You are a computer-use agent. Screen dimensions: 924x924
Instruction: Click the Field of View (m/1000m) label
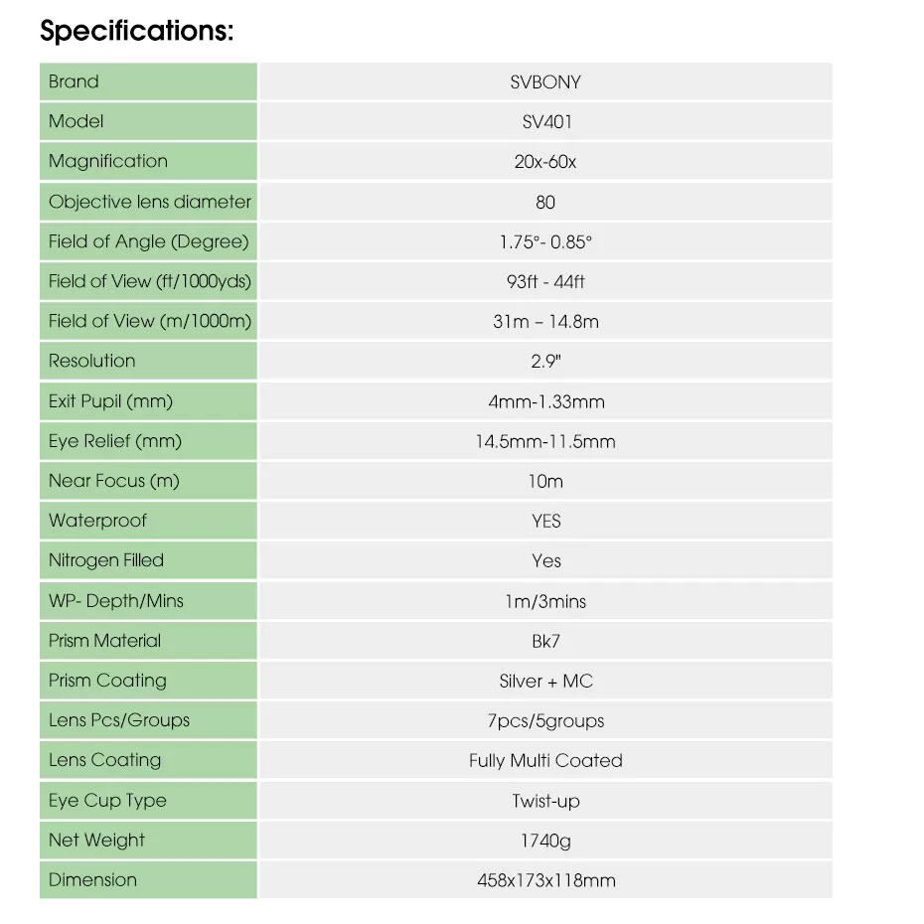150,321
